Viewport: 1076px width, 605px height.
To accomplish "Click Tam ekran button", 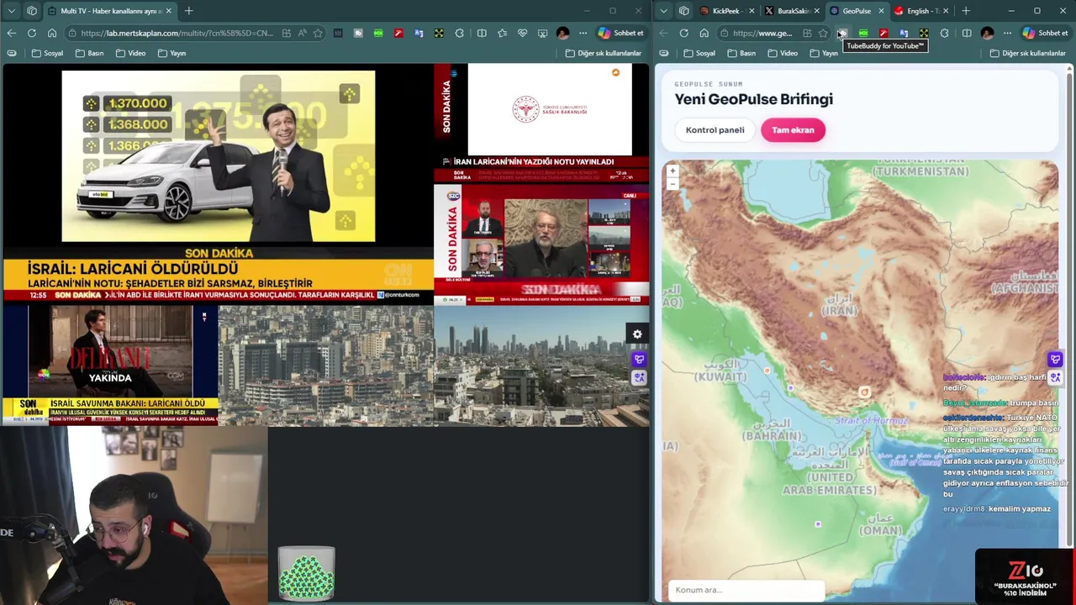I will [x=793, y=130].
